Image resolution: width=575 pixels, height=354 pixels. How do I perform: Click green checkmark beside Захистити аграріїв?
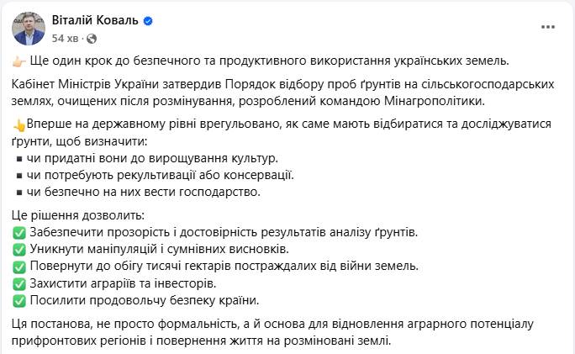(19, 283)
